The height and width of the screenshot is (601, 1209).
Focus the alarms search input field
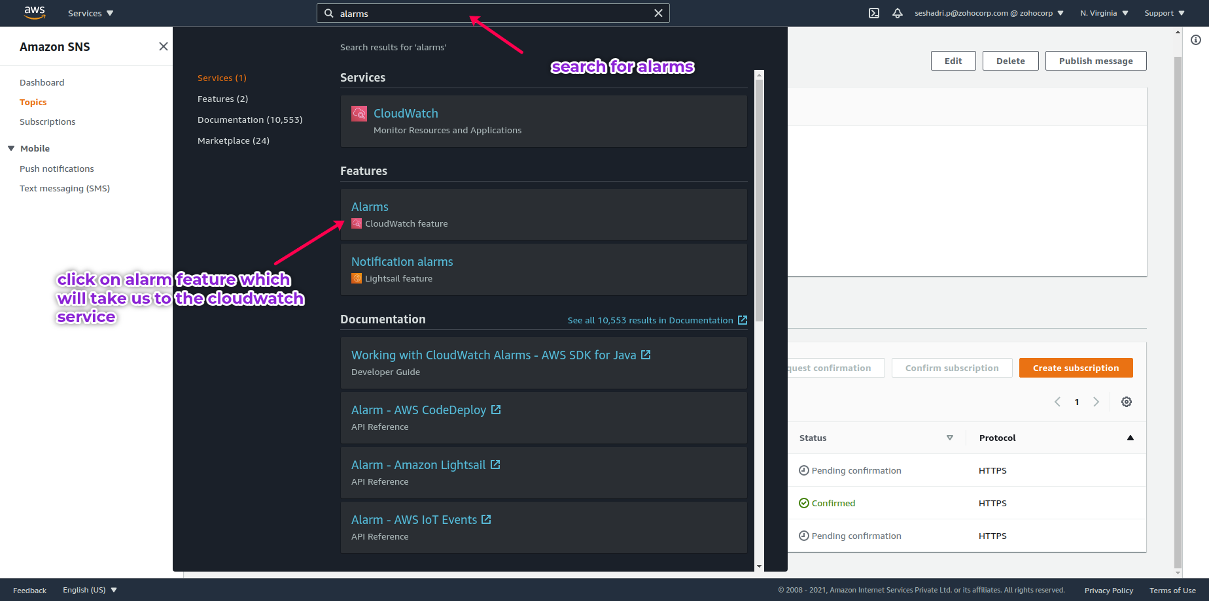click(493, 13)
